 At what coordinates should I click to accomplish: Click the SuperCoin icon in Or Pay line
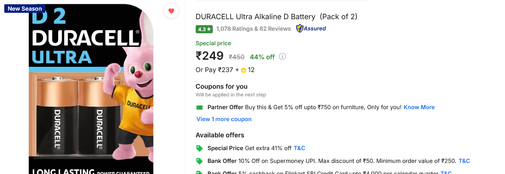pos(244,70)
